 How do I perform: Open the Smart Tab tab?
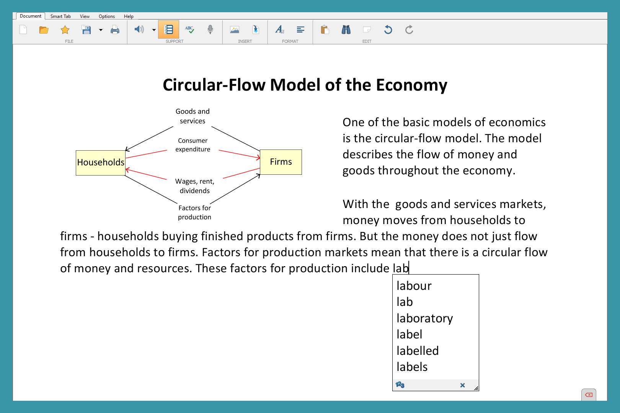(60, 16)
